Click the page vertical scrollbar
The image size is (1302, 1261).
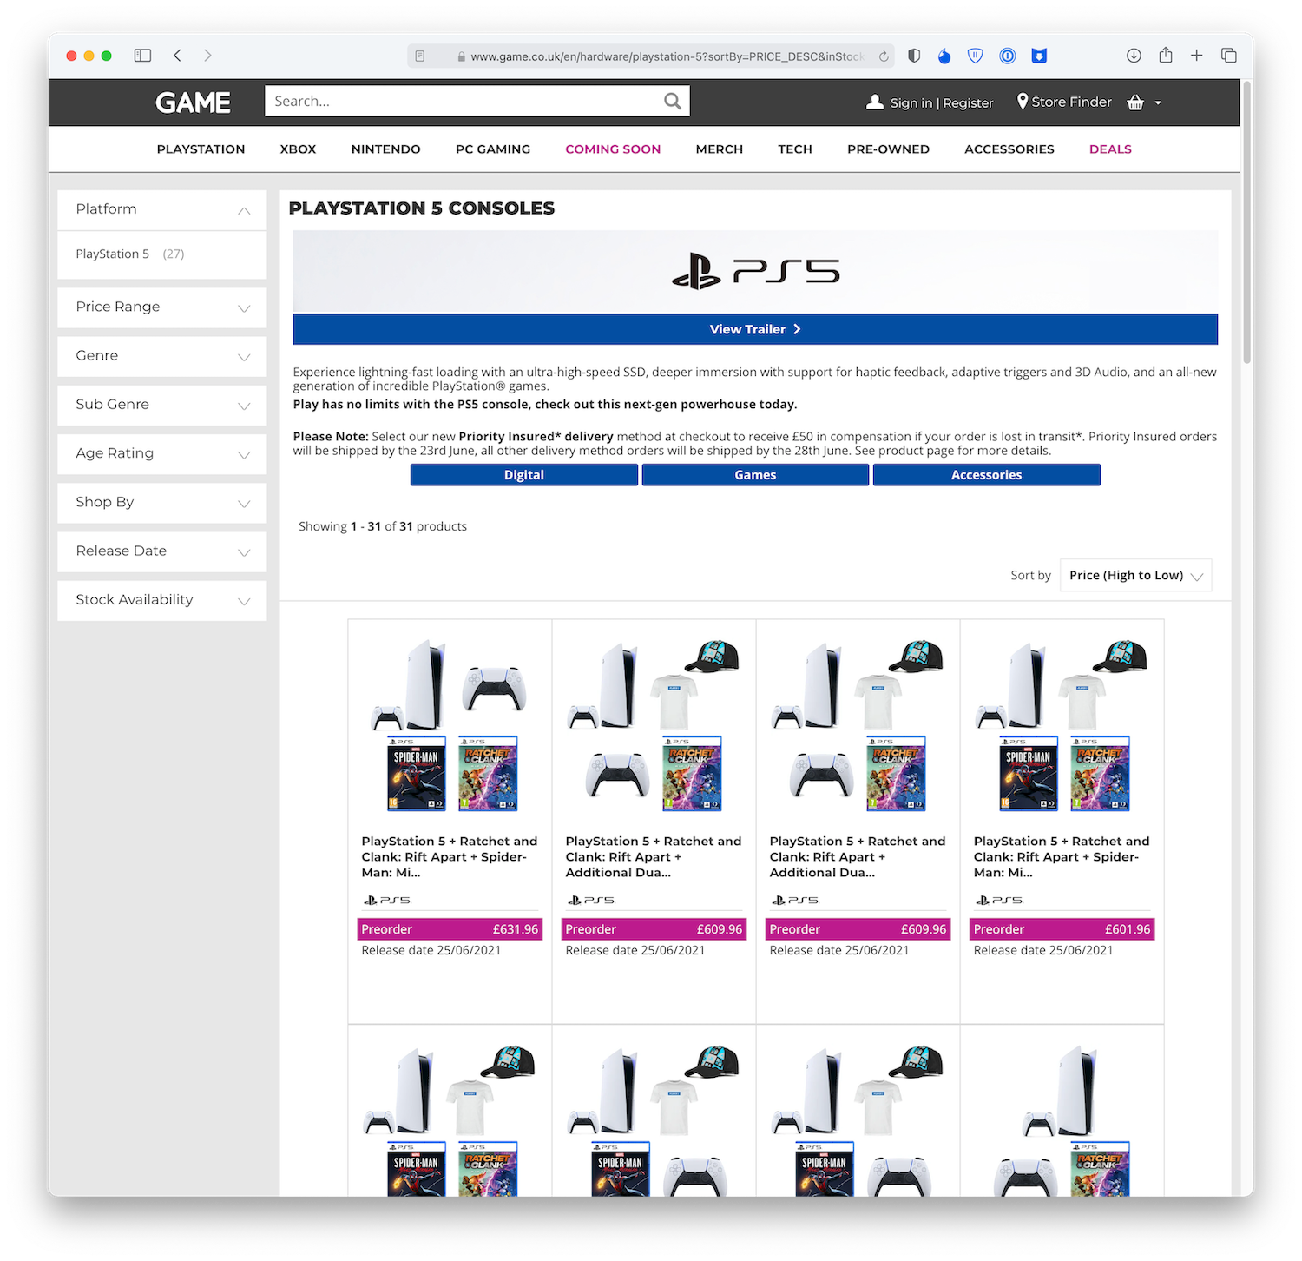click(1246, 221)
